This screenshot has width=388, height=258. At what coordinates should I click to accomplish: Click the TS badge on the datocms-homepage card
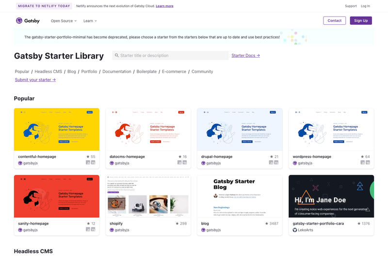185,163
